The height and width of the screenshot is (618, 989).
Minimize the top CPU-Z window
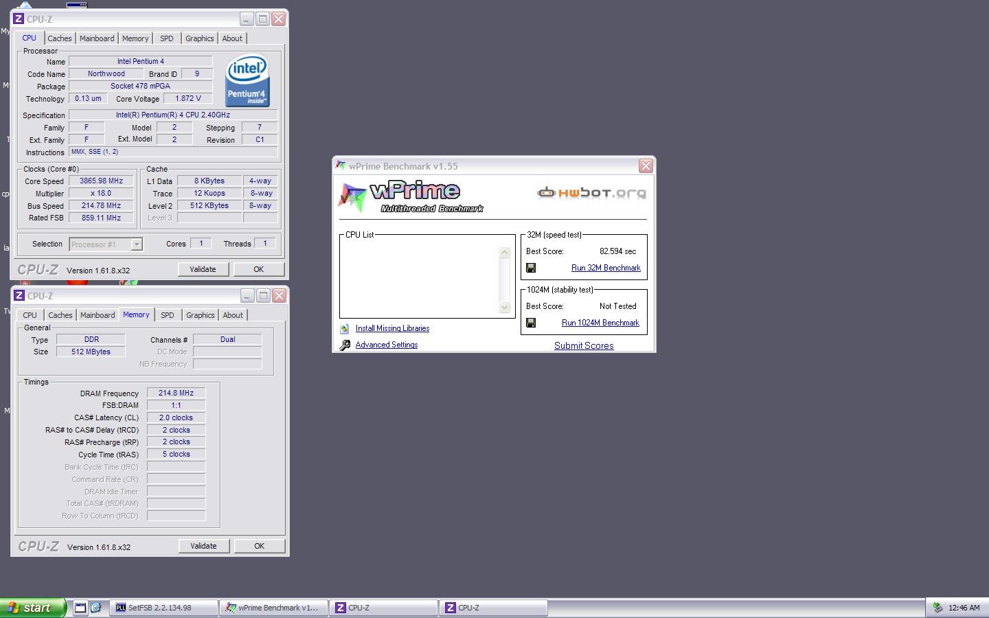pyautogui.click(x=246, y=19)
